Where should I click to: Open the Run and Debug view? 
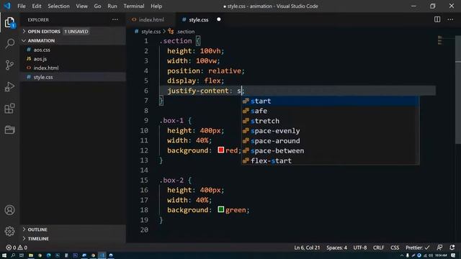(9, 86)
